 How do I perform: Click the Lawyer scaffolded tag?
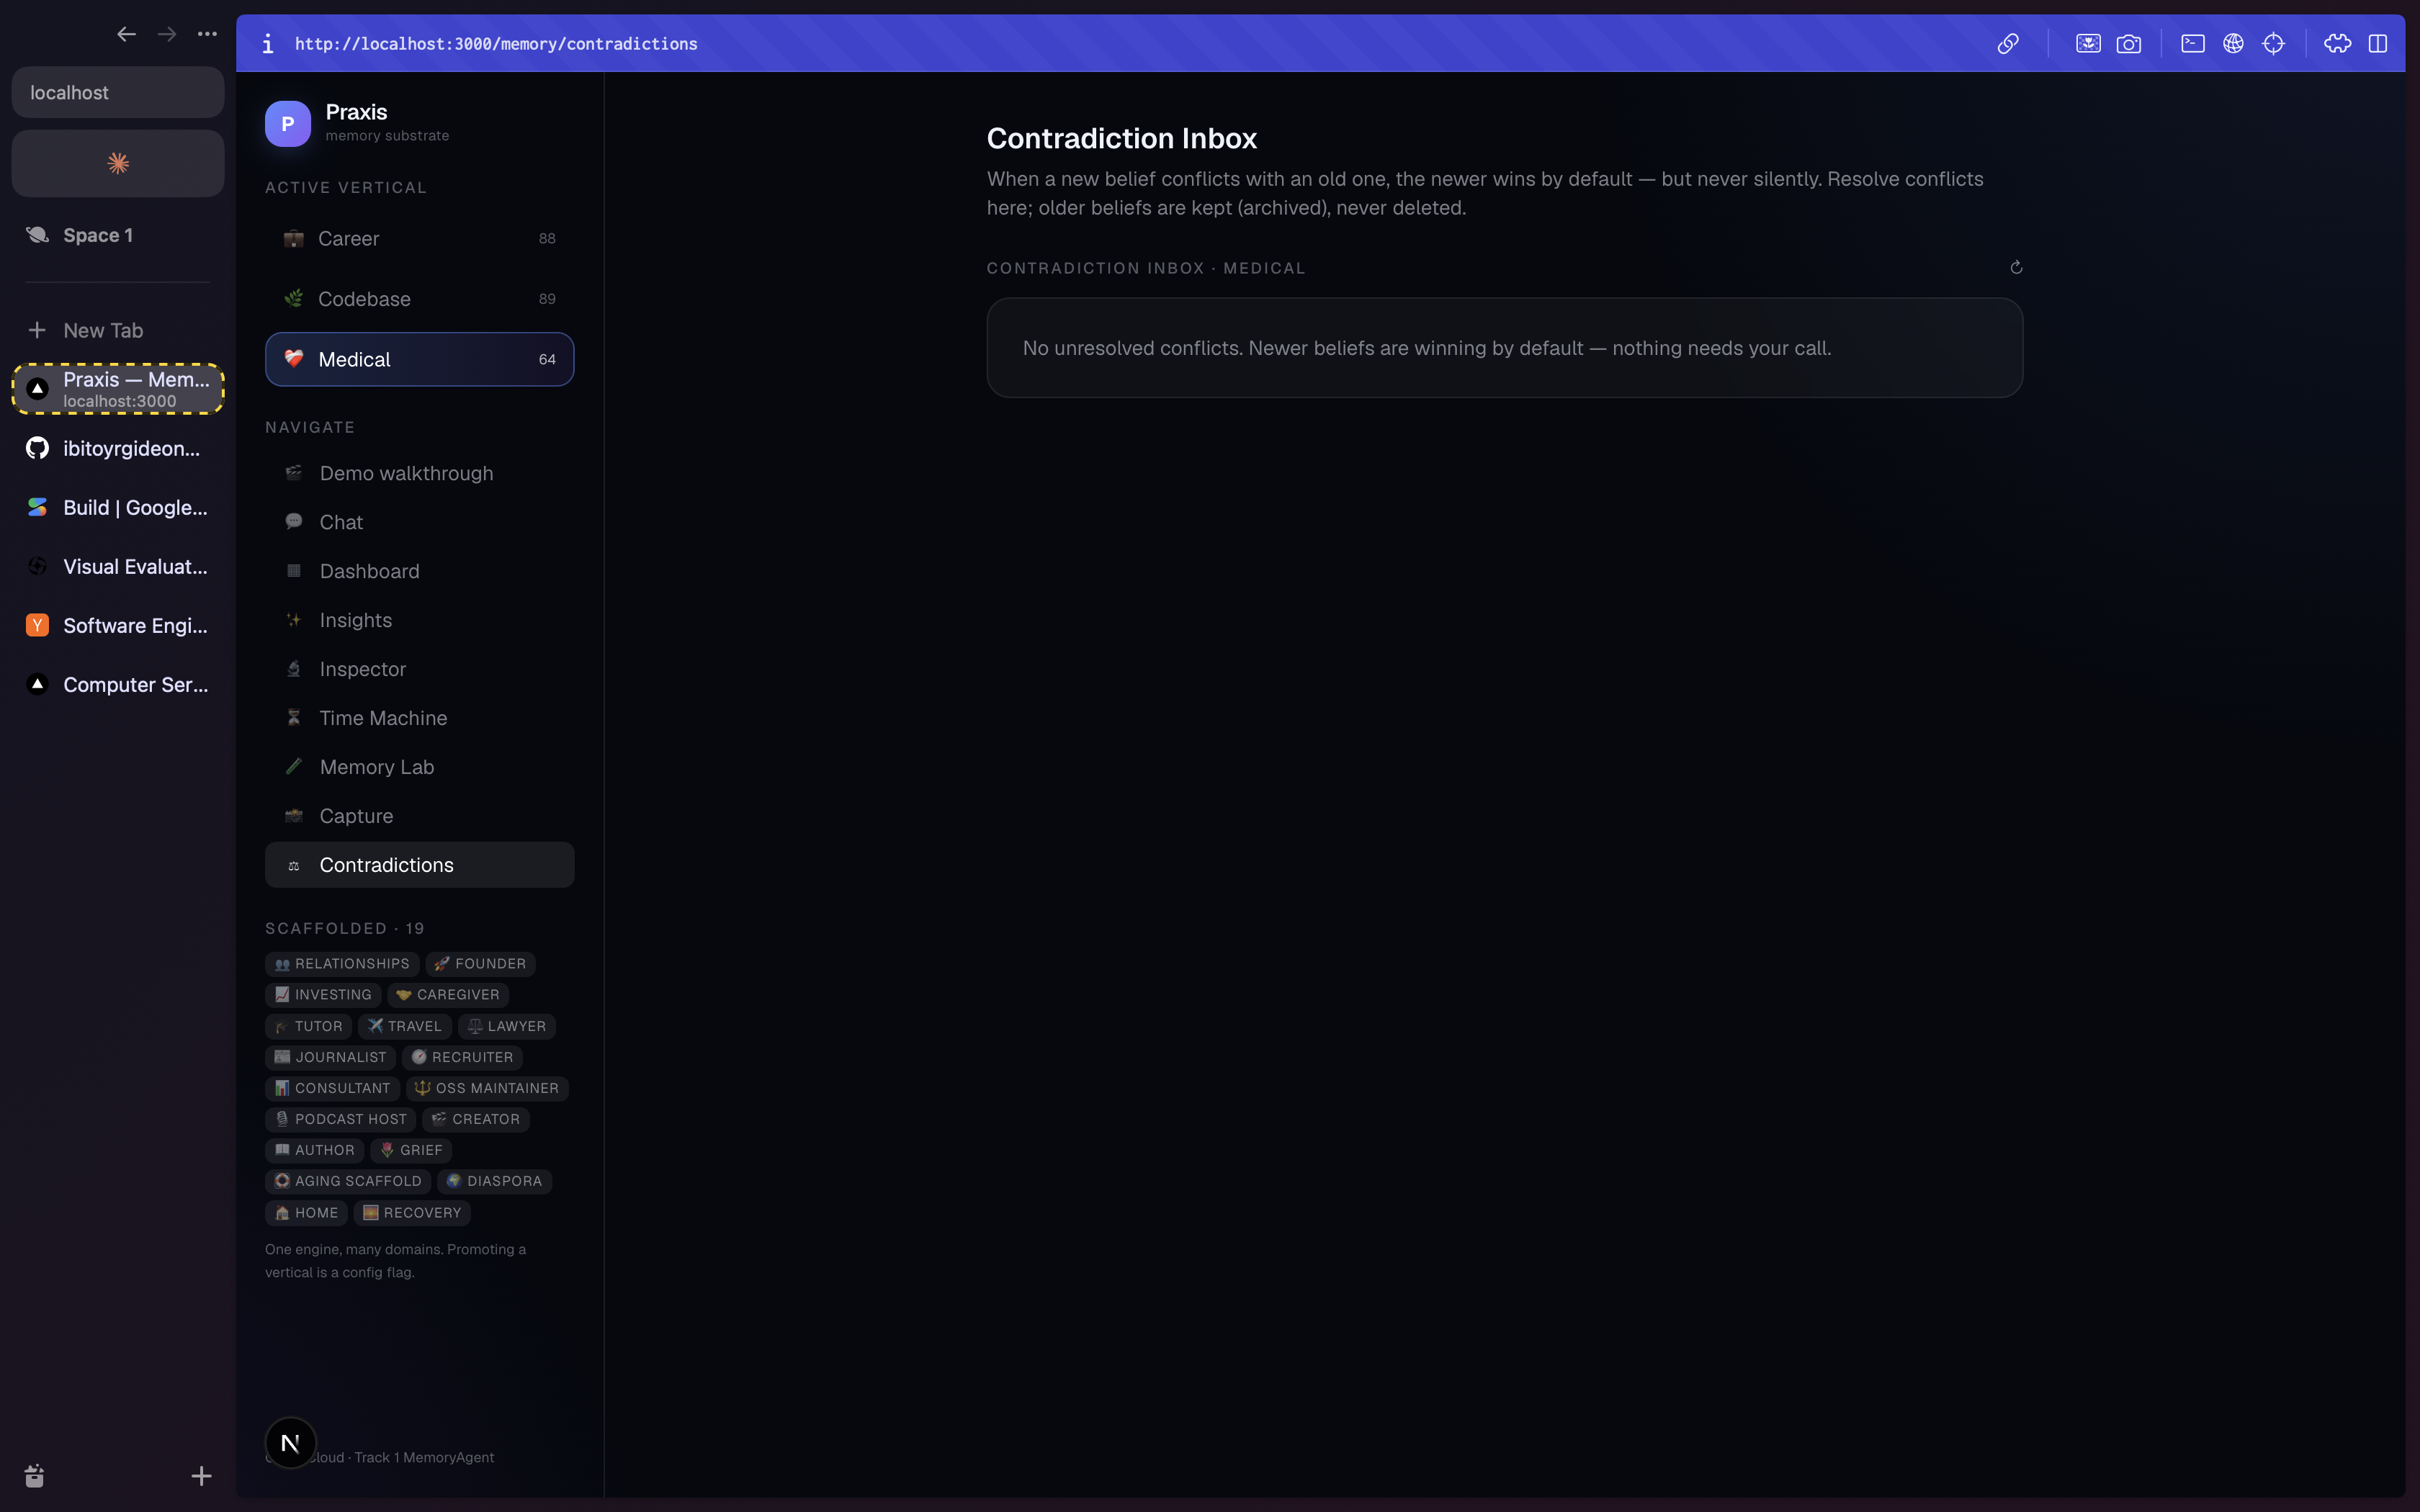(507, 1026)
